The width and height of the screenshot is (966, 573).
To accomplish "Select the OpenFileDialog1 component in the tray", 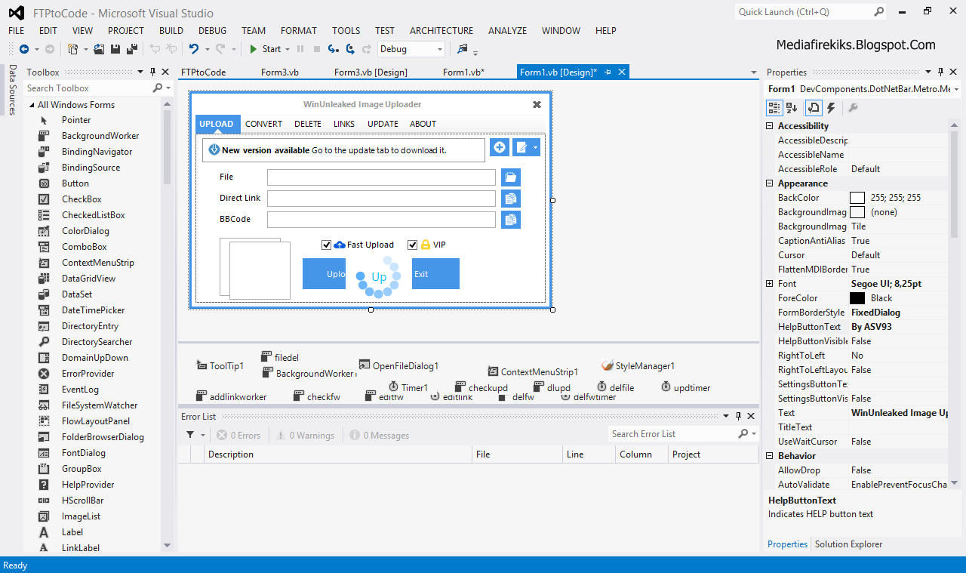I will pyautogui.click(x=400, y=365).
